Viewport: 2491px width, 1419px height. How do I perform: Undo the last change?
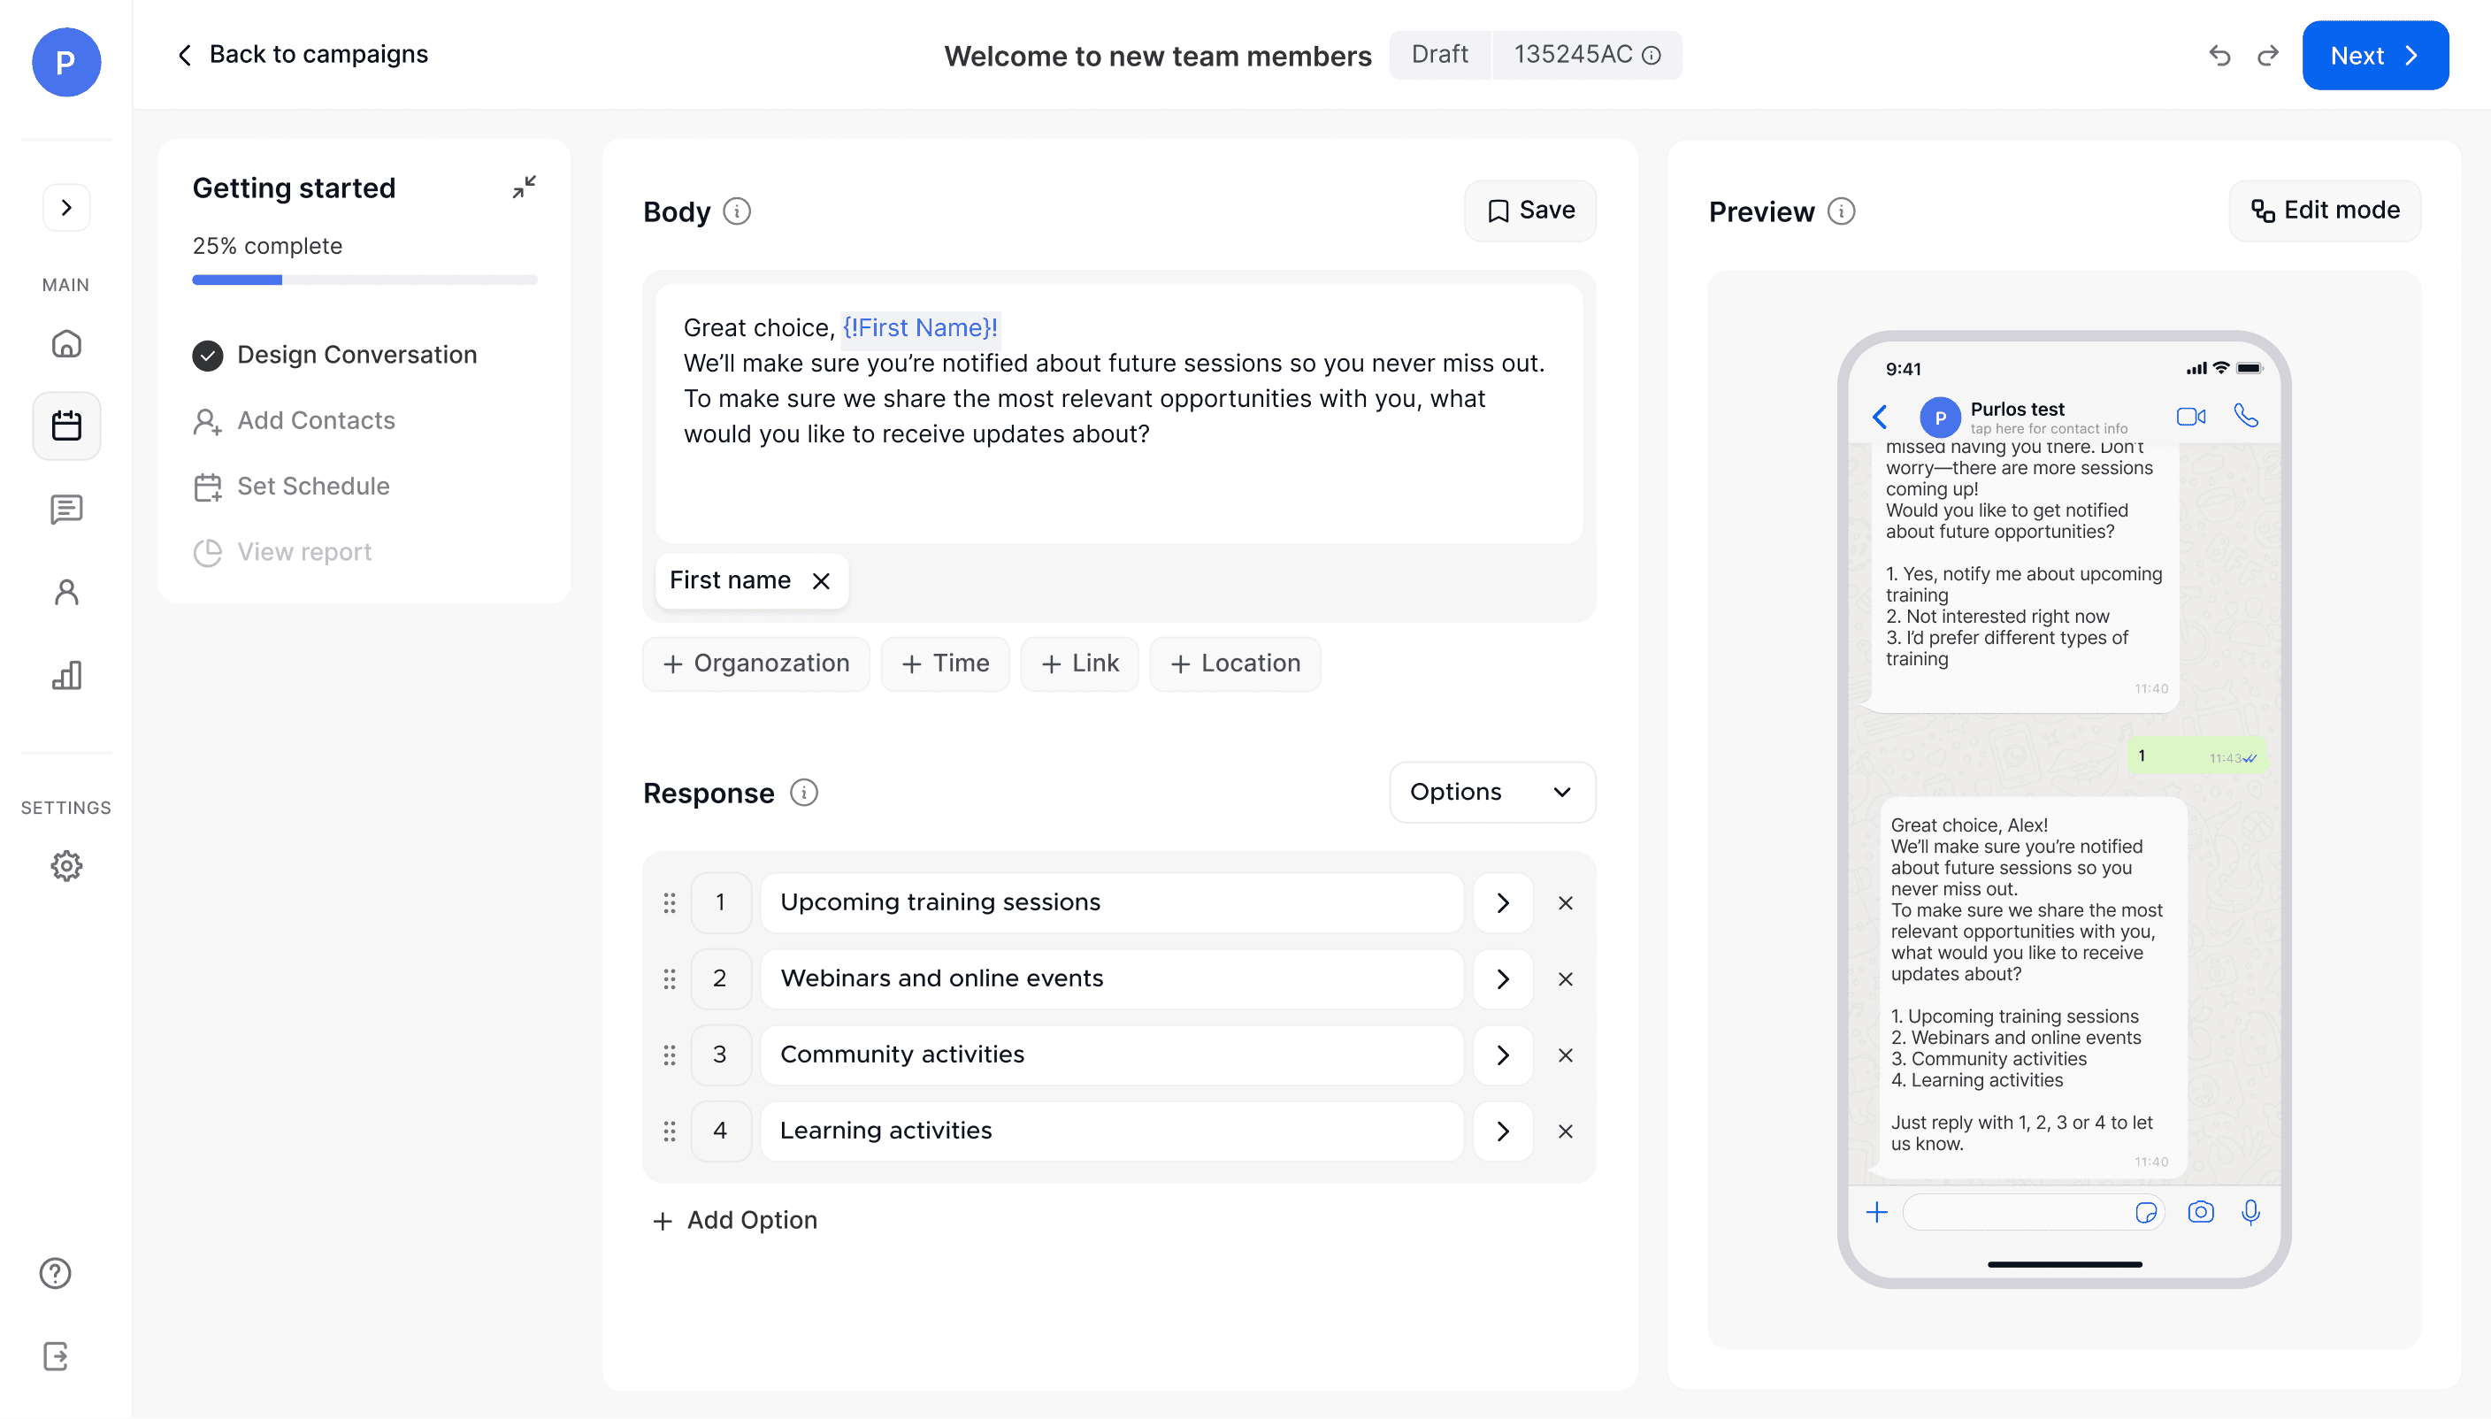(2219, 56)
